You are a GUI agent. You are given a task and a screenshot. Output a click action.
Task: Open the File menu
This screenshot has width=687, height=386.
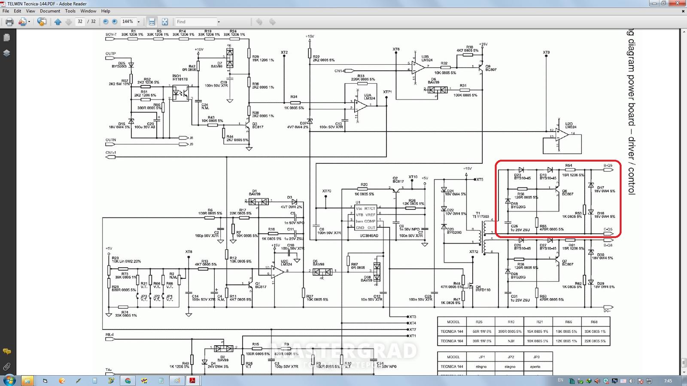(6, 11)
